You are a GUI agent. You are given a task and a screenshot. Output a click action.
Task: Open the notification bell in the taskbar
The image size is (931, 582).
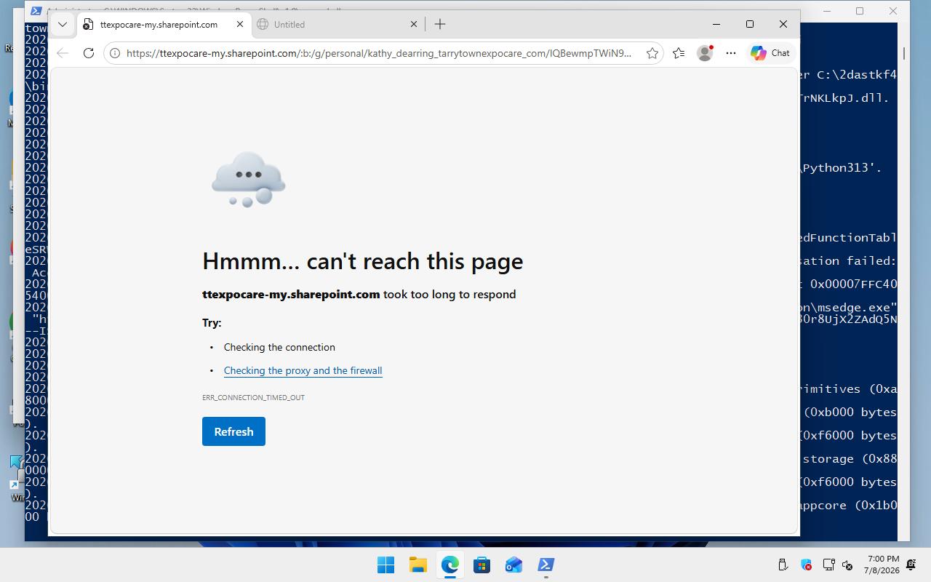tap(911, 565)
